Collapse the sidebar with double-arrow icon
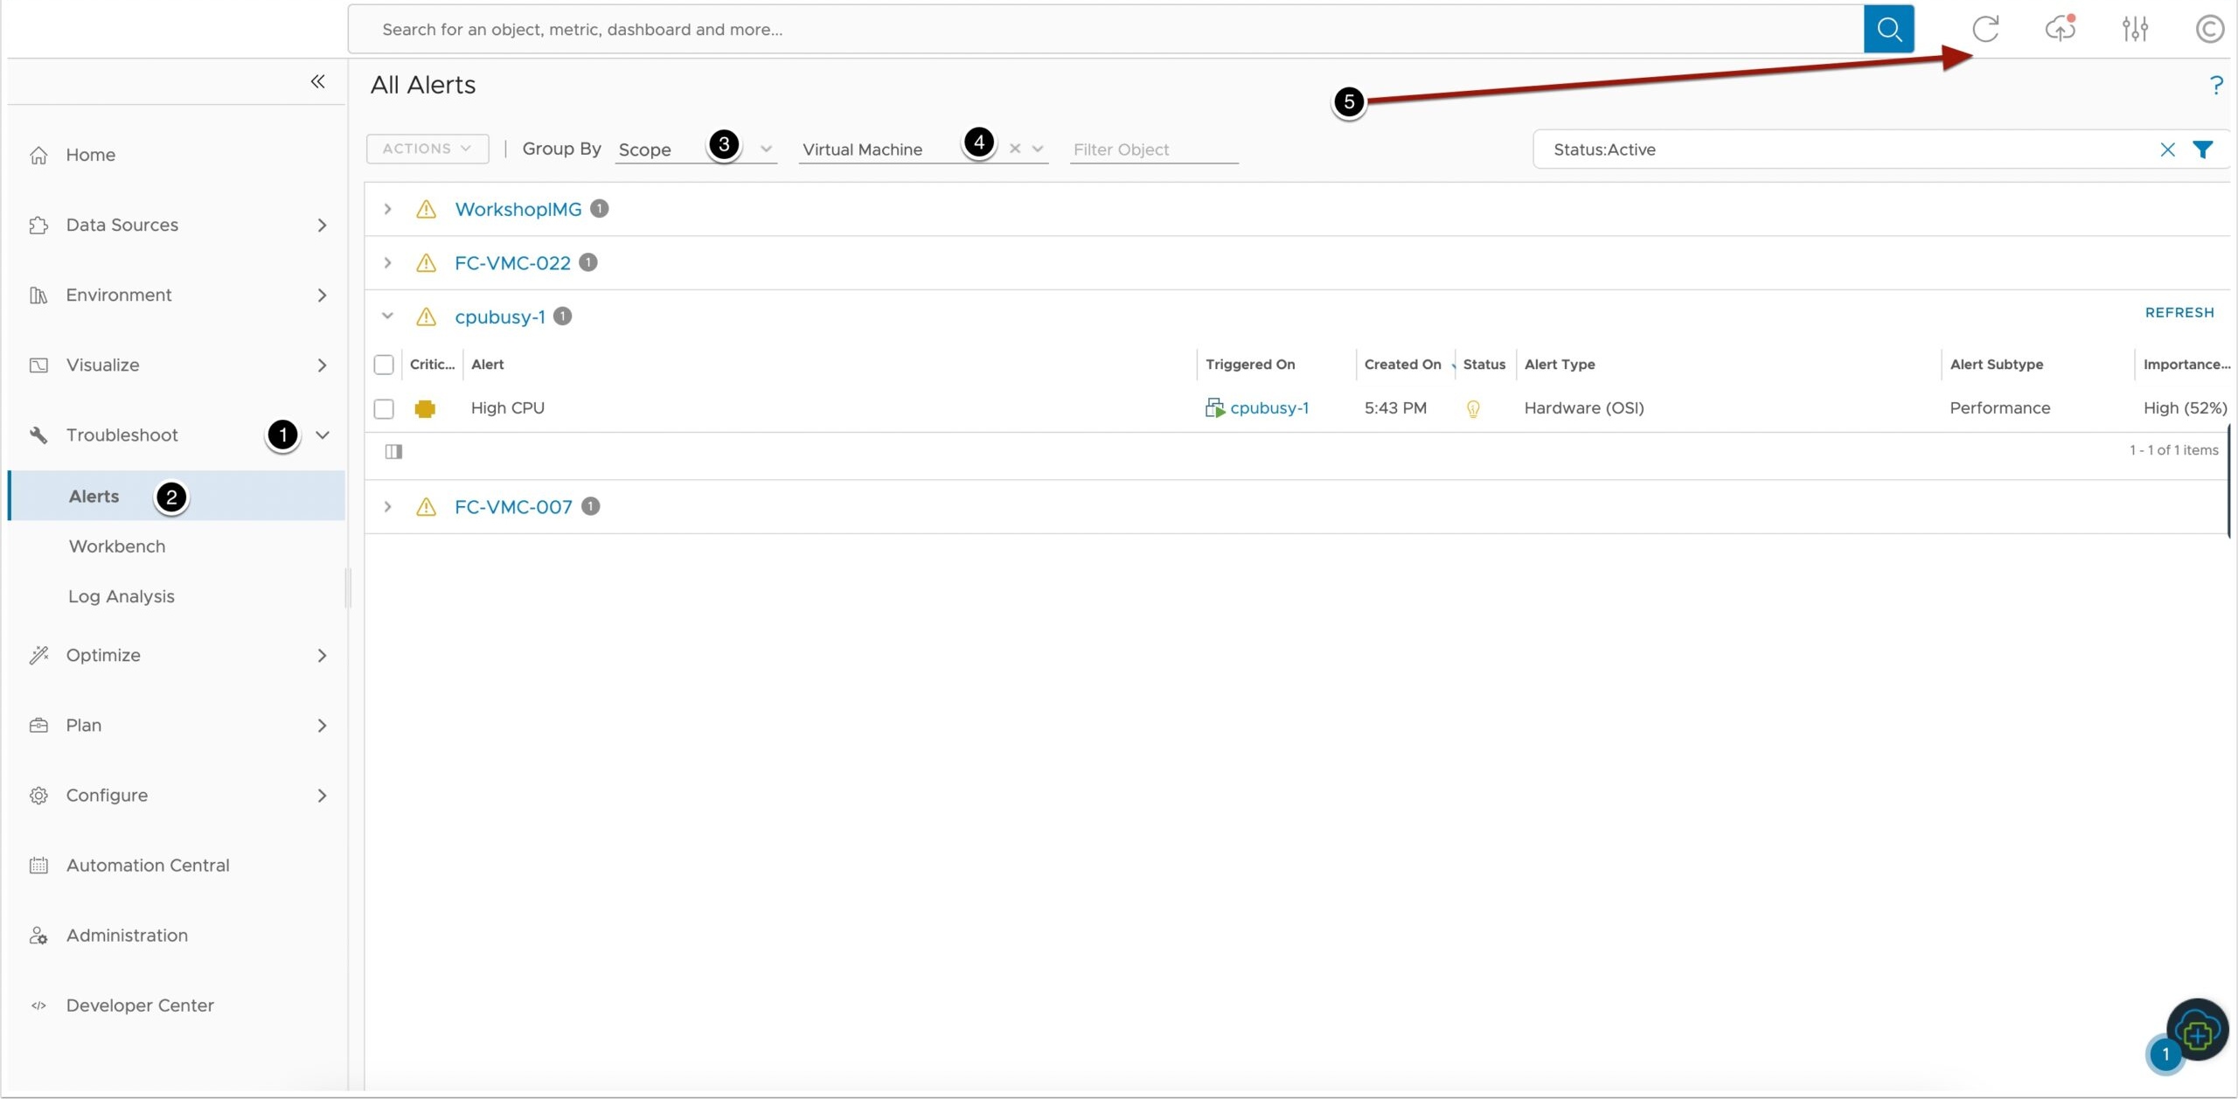Viewport: 2238px width, 1099px height. pyautogui.click(x=317, y=81)
